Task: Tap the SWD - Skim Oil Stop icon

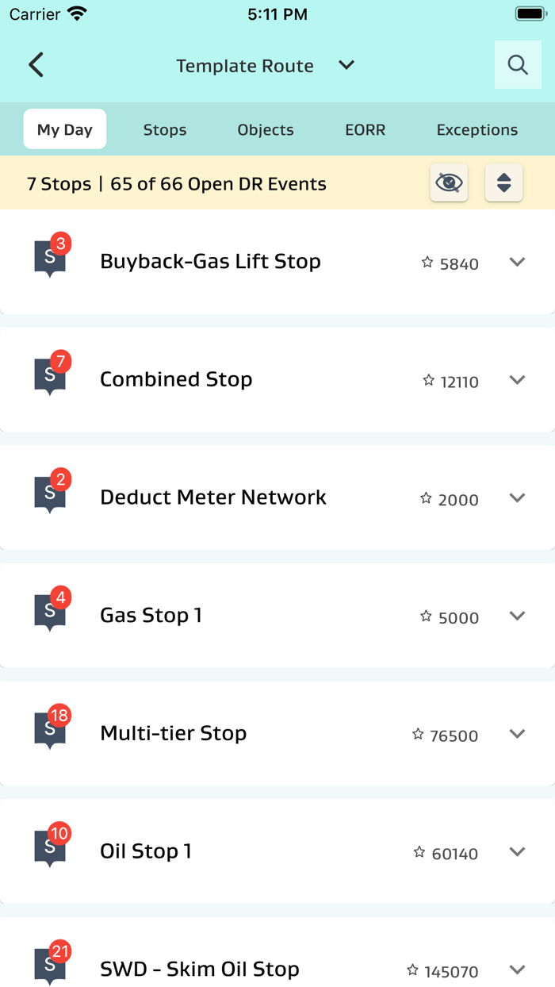Action: pyautogui.click(x=50, y=967)
